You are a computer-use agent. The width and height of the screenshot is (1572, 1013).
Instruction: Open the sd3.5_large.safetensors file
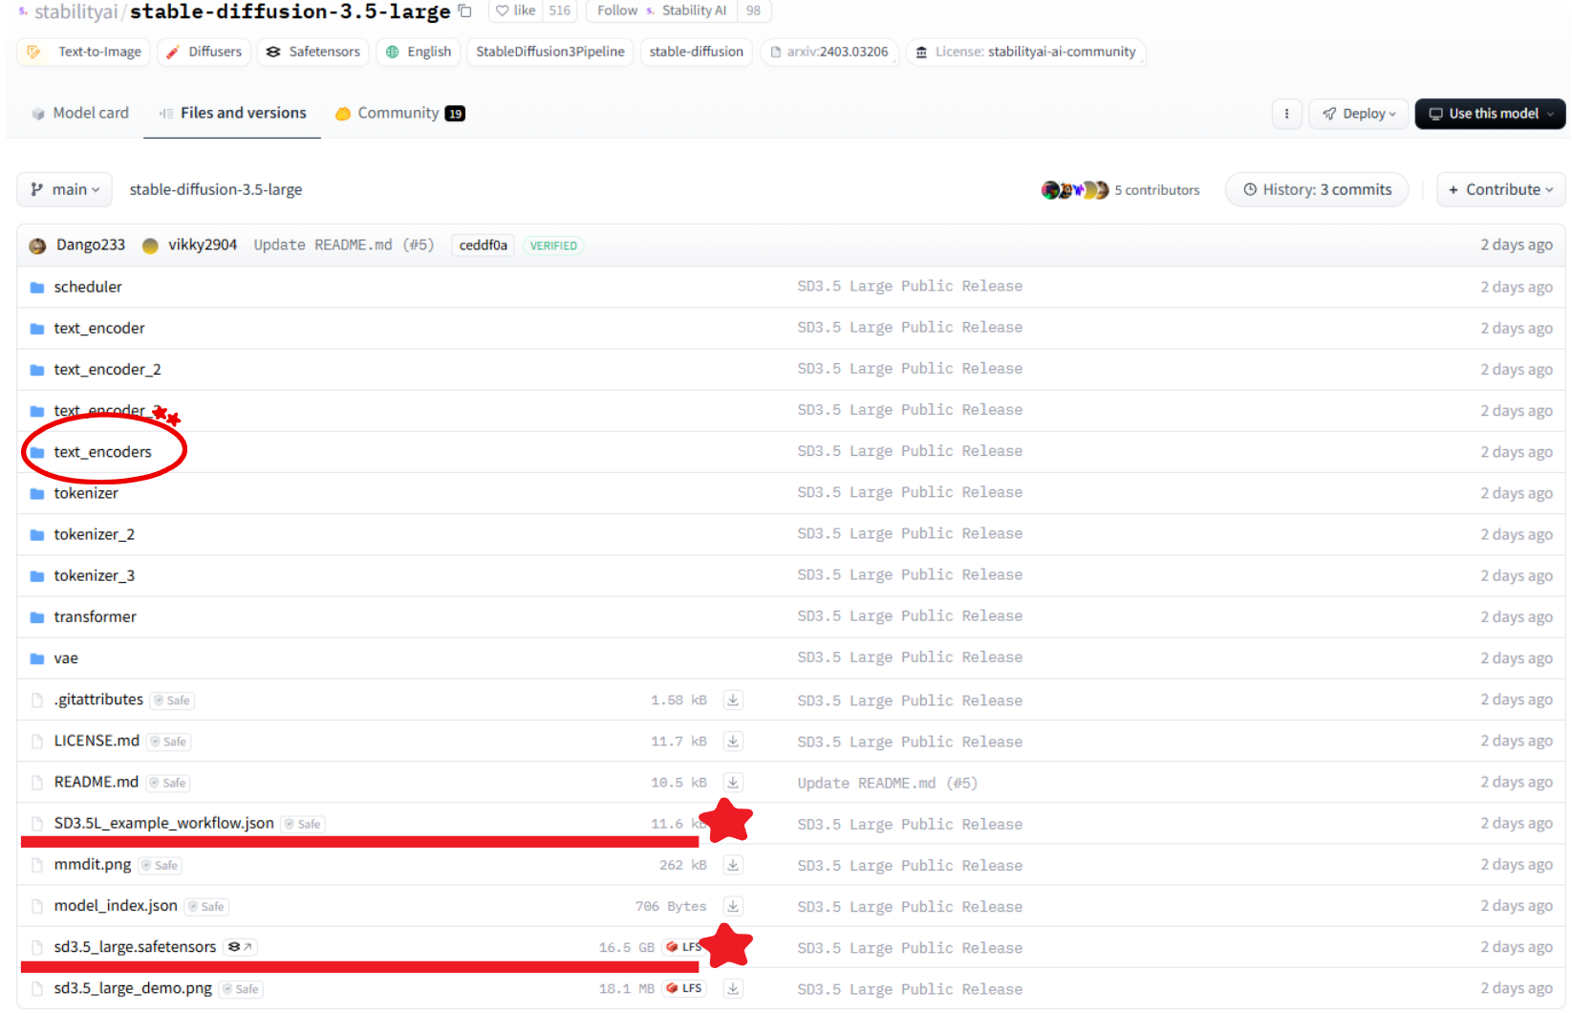[x=135, y=946]
